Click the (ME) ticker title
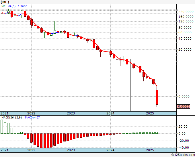 [x=5, y=2]
